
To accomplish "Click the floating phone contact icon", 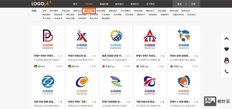I will [227, 71].
